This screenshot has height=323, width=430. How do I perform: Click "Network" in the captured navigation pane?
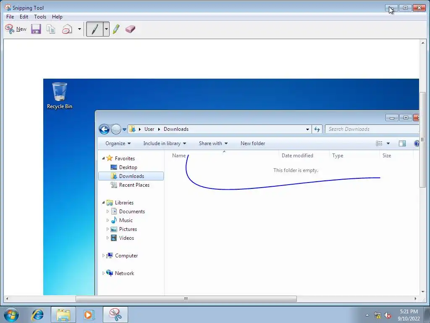[124, 273]
